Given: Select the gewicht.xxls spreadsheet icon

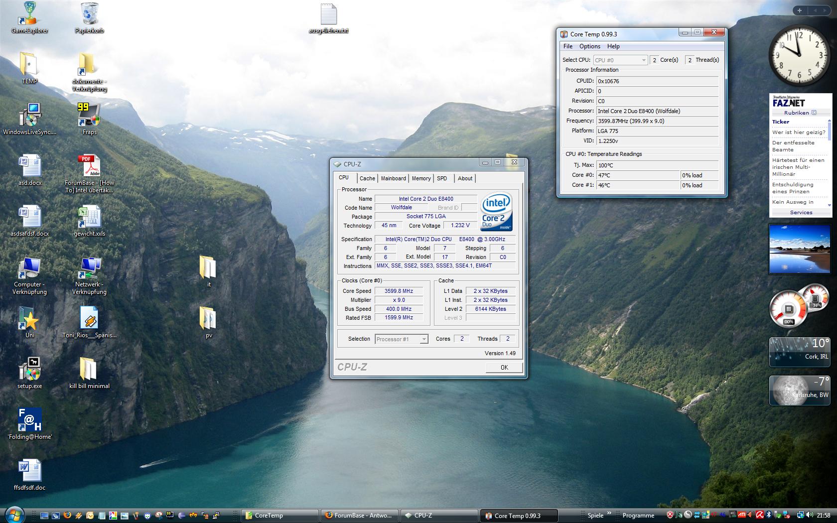Looking at the screenshot, I should pyautogui.click(x=89, y=221).
